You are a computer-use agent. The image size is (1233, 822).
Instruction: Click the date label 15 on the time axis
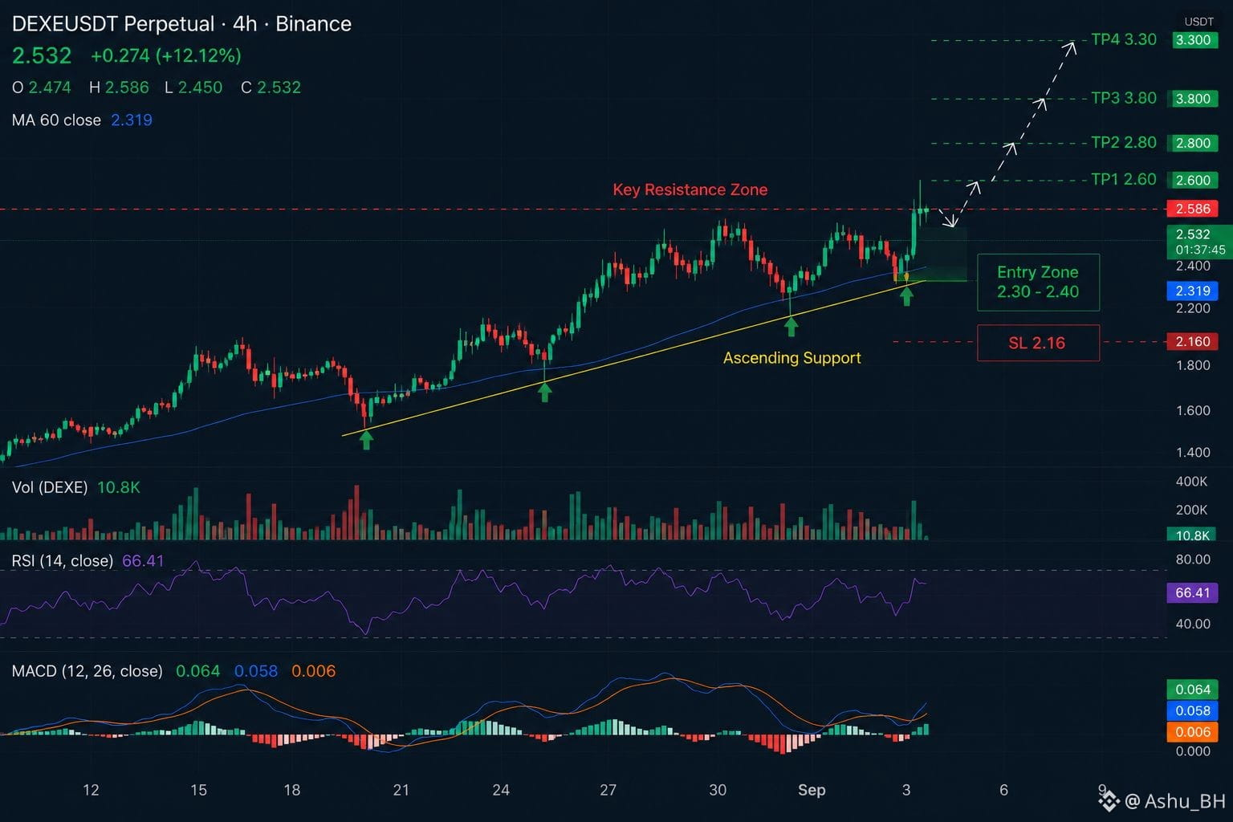click(x=198, y=790)
